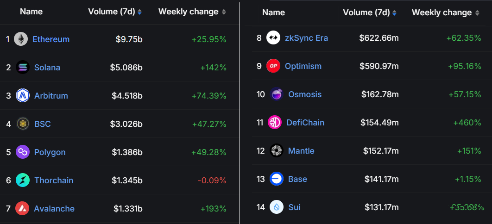This screenshot has width=492, height=224.
Task: Click the left table Name column header
Action: [31, 12]
